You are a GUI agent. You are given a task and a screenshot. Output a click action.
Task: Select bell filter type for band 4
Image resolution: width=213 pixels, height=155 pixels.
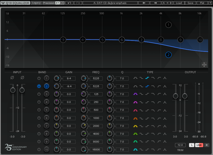point(135,102)
